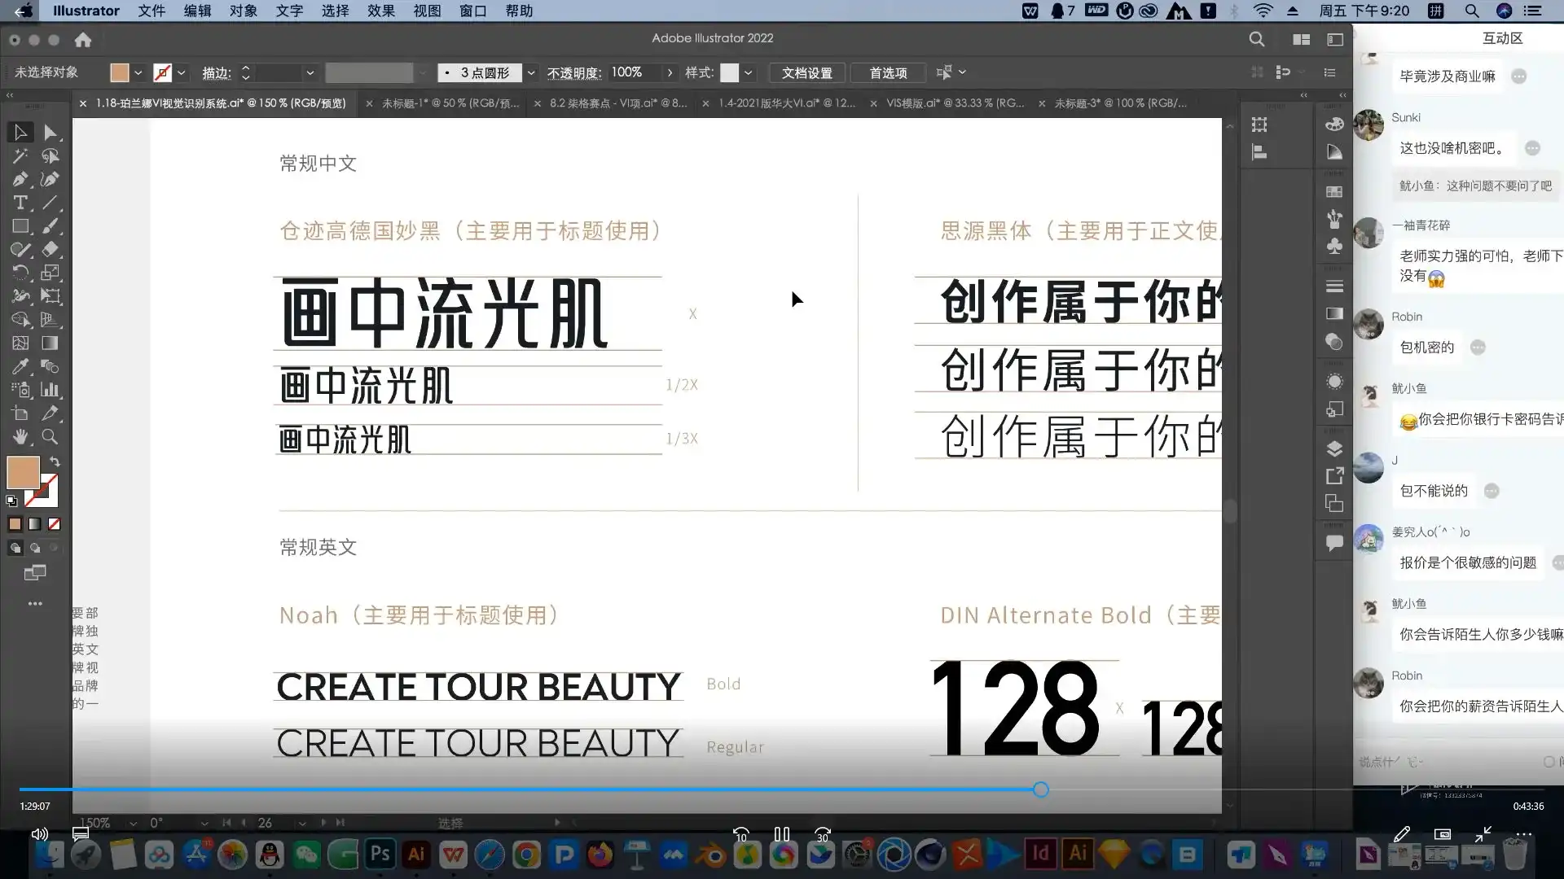Open the Color panel
The width and height of the screenshot is (1564, 879).
1333,124
